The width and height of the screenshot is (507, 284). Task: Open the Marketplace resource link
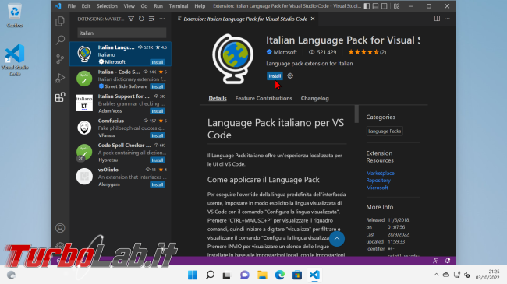tap(380, 173)
